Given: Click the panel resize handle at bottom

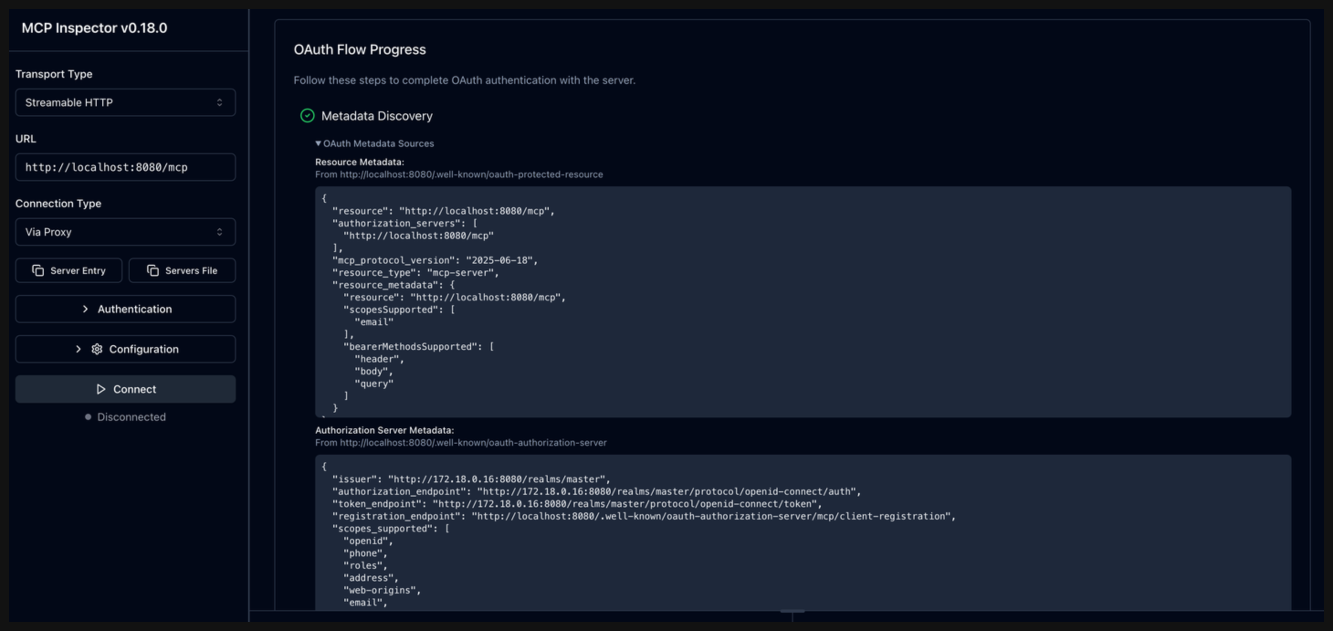Looking at the screenshot, I should pyautogui.click(x=792, y=612).
